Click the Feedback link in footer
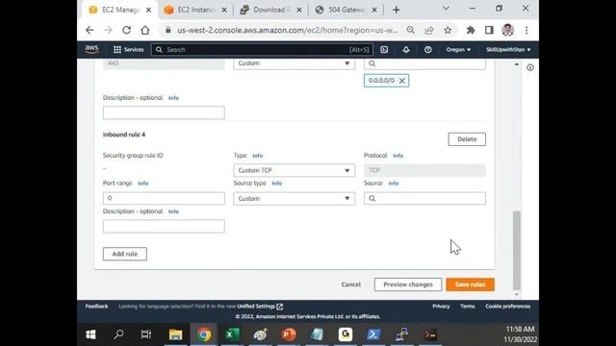 (x=96, y=307)
